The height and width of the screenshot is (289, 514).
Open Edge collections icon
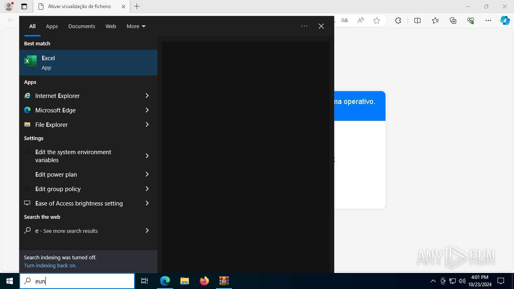453,20
